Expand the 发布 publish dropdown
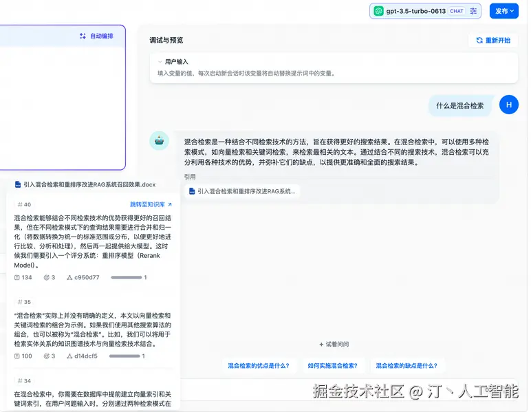This screenshot has height=412, width=531. [x=504, y=11]
